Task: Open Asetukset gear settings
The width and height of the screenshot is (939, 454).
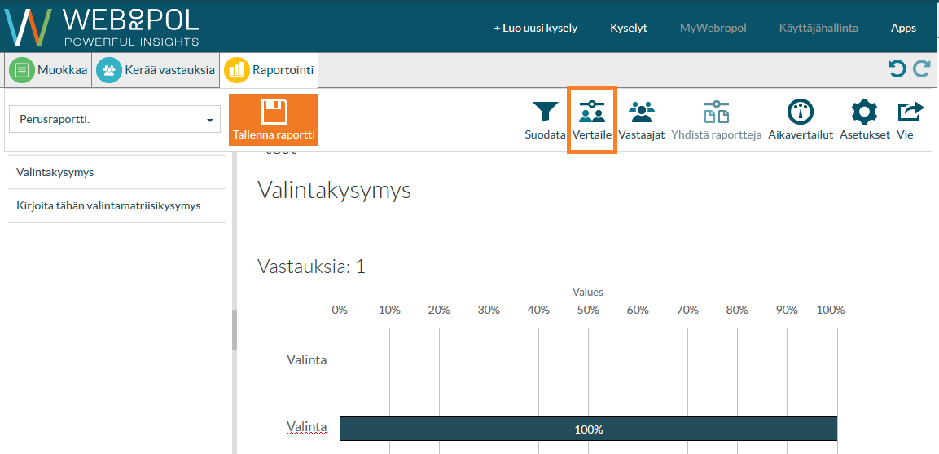Action: (x=865, y=121)
